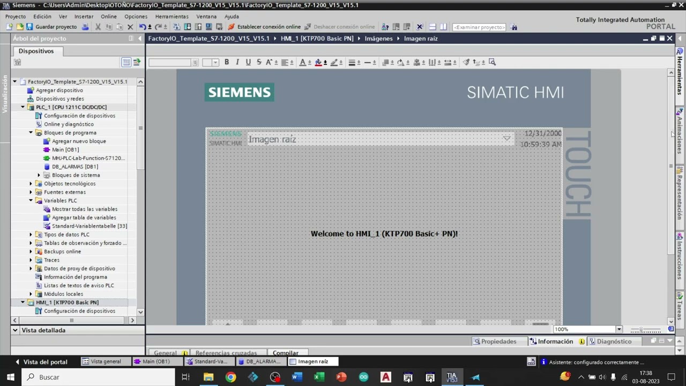The height and width of the screenshot is (386, 686).
Task: Open Excel from the Windows taskbar
Action: pos(319,377)
